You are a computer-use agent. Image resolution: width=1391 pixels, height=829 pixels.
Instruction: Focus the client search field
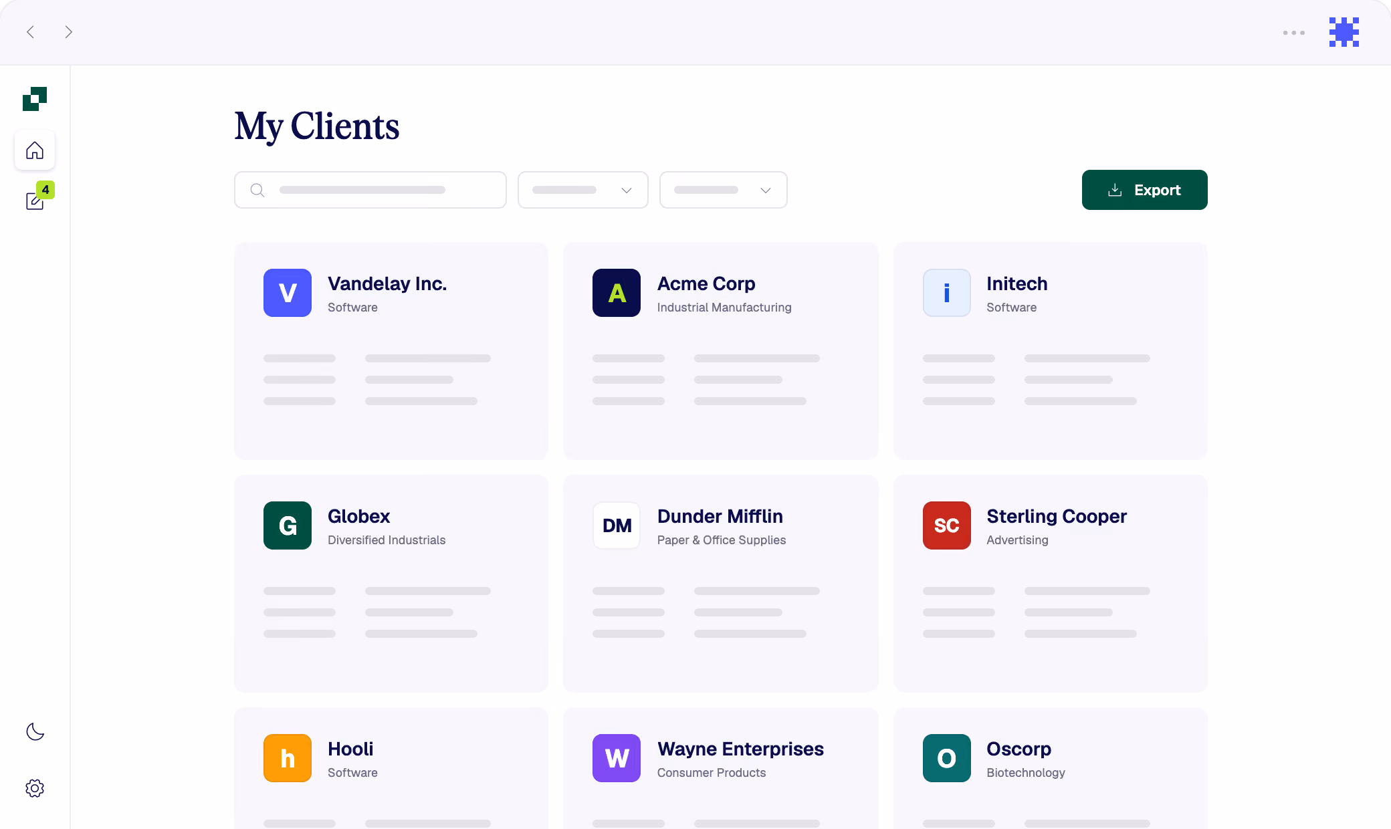pyautogui.click(x=370, y=190)
